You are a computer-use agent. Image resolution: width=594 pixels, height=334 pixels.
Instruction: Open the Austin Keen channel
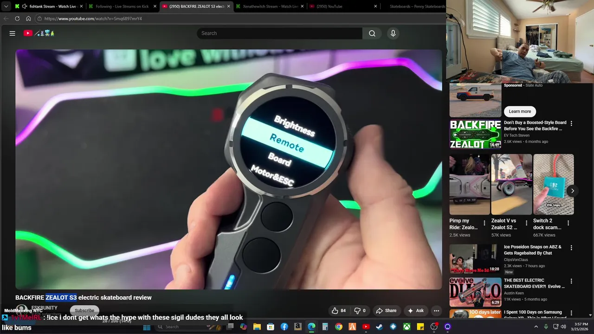pyautogui.click(x=515, y=293)
